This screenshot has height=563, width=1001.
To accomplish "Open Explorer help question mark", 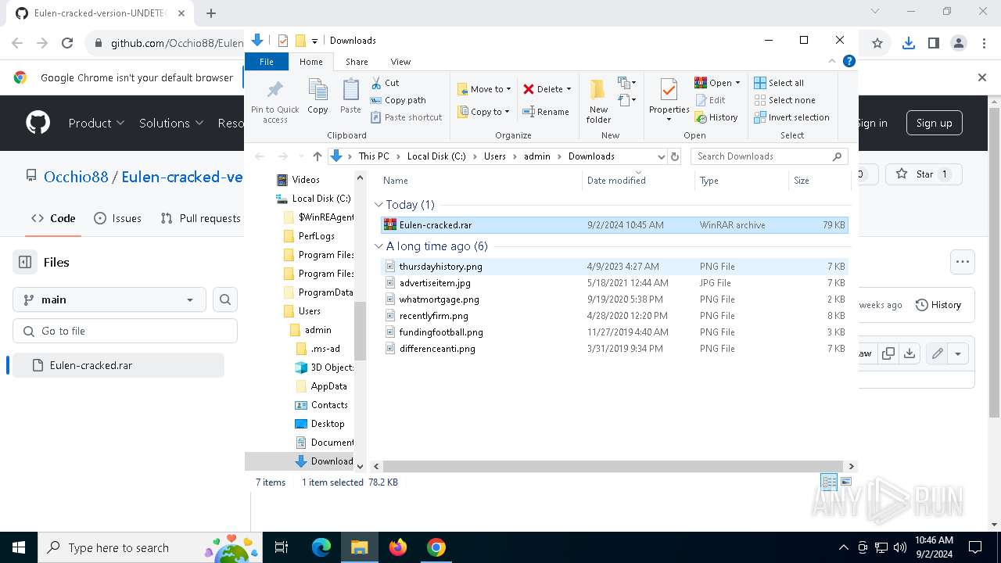I will pos(849,61).
